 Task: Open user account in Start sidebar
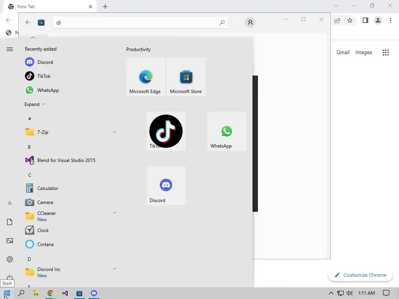click(x=10, y=203)
